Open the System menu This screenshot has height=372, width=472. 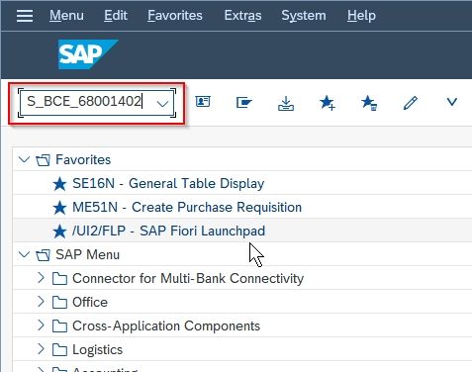304,16
